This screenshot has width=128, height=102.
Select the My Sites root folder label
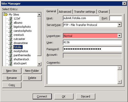tap(14, 14)
